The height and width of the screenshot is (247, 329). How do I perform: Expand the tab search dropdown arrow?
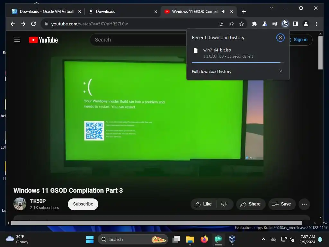point(271,8)
